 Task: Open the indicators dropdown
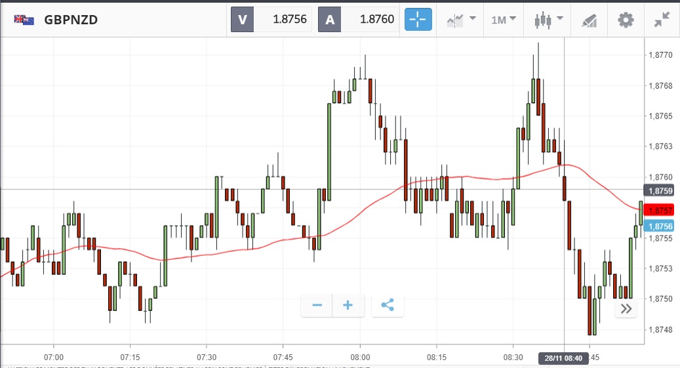tap(461, 20)
